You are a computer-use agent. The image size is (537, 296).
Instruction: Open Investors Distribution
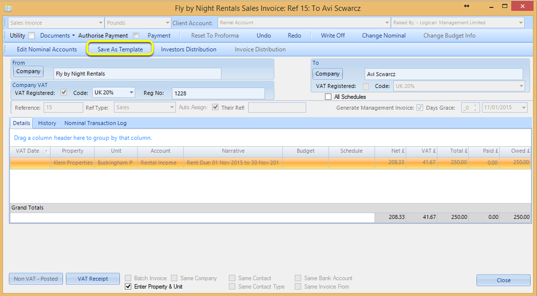point(188,49)
